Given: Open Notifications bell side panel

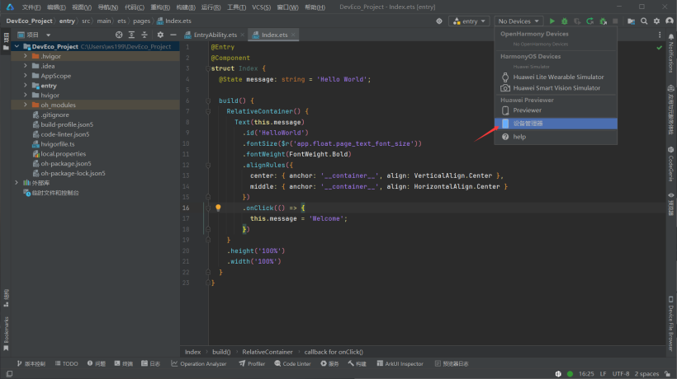Looking at the screenshot, I should 671,54.
